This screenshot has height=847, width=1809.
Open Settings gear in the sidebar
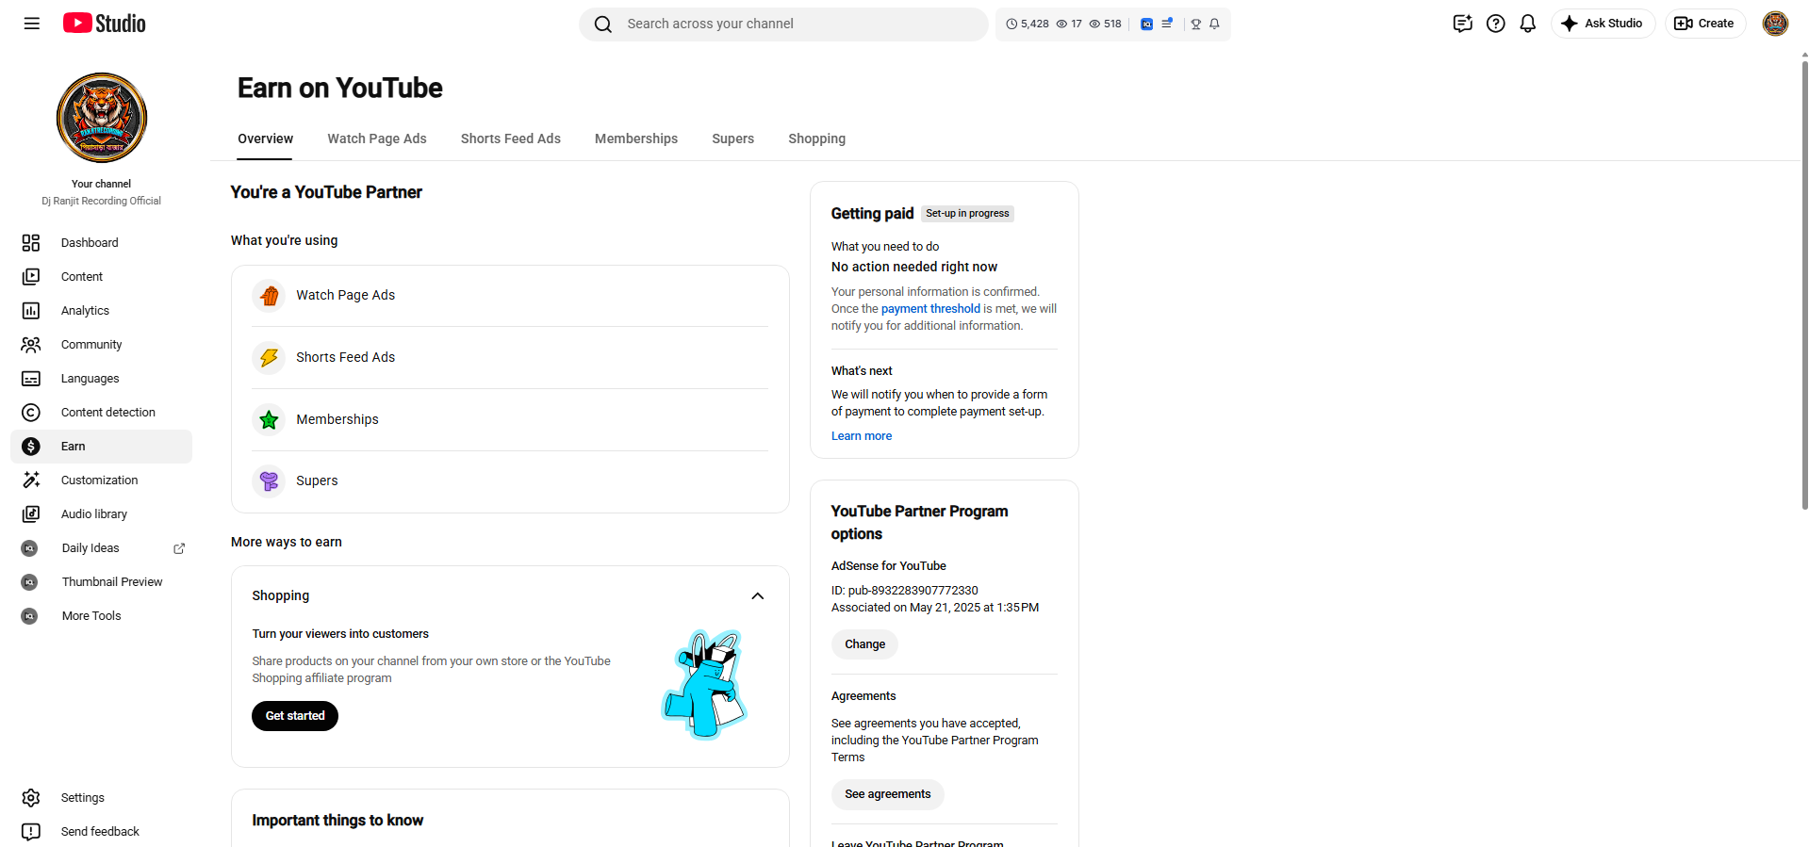(x=101, y=798)
